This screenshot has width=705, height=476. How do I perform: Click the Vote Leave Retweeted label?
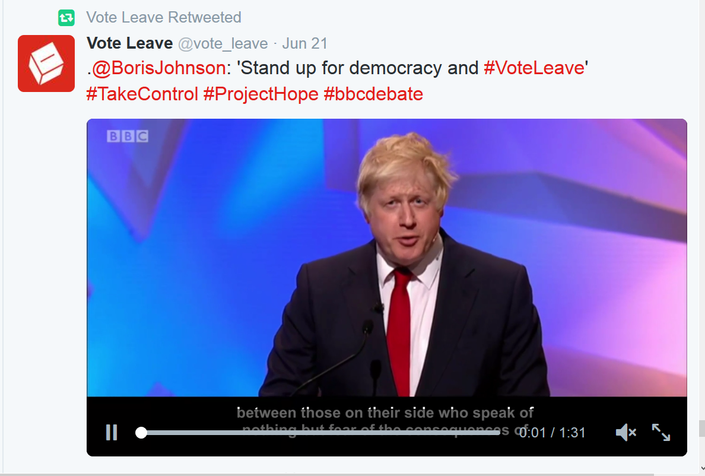pyautogui.click(x=164, y=18)
